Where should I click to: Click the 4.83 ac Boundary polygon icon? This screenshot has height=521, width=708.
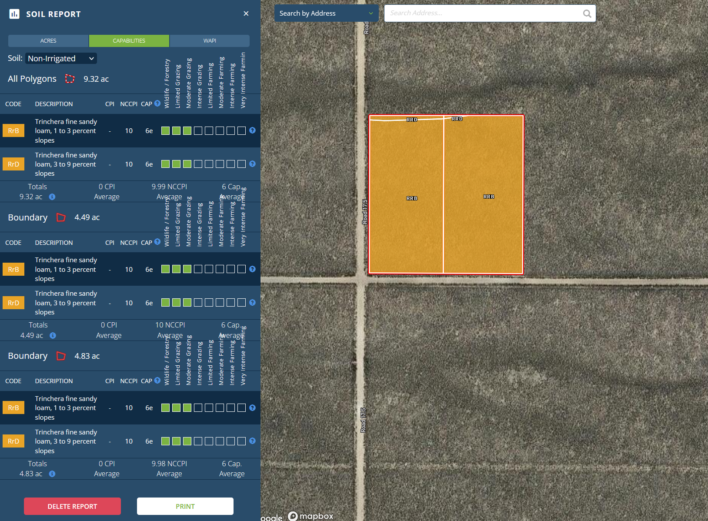point(61,356)
